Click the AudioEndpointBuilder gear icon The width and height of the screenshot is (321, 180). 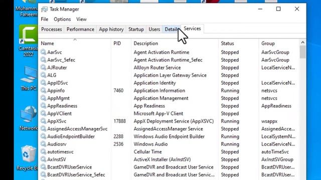(43, 136)
